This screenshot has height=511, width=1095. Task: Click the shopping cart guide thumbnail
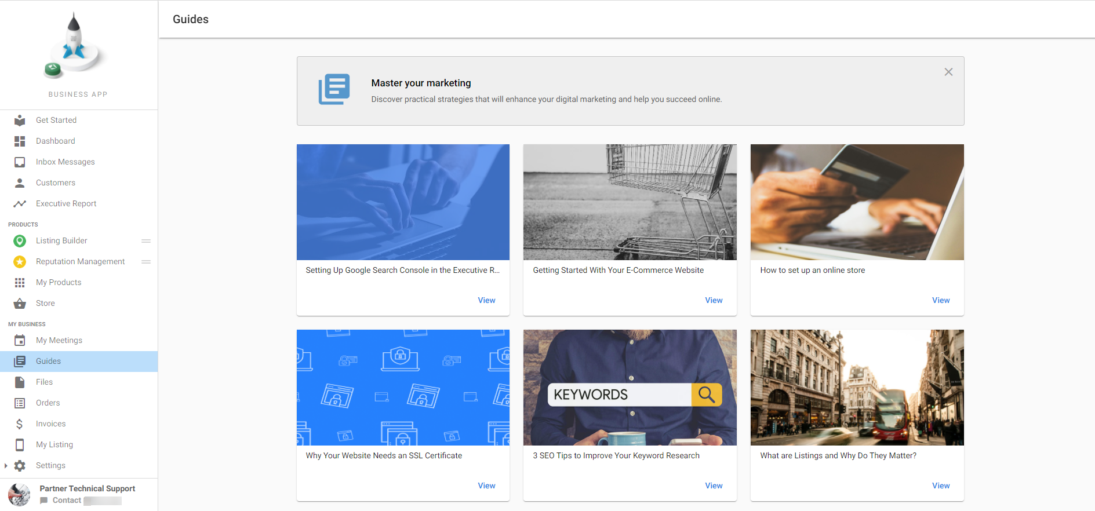click(x=630, y=202)
